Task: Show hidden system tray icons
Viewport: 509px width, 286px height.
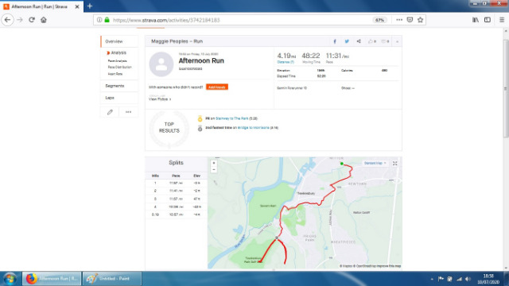Action: click(x=432, y=279)
